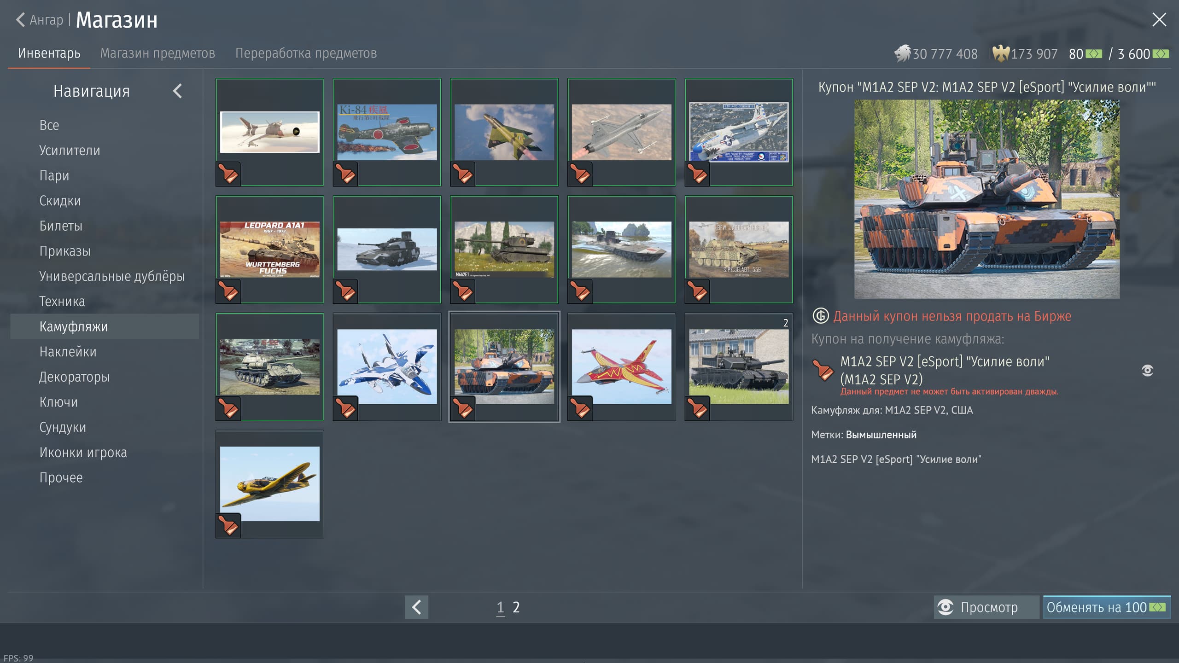Open the Сундуки category in the navigation
This screenshot has height=663, width=1179.
point(63,427)
